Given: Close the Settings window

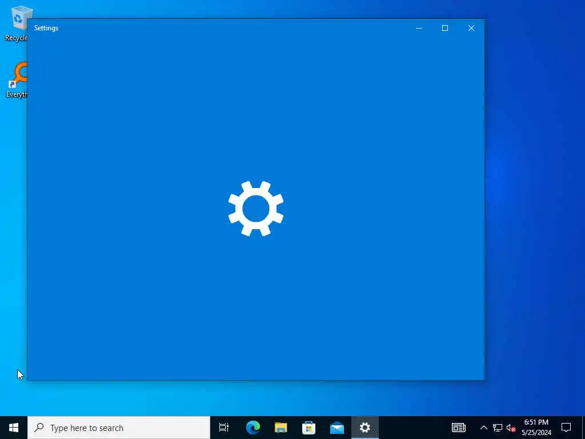Looking at the screenshot, I should (x=471, y=28).
